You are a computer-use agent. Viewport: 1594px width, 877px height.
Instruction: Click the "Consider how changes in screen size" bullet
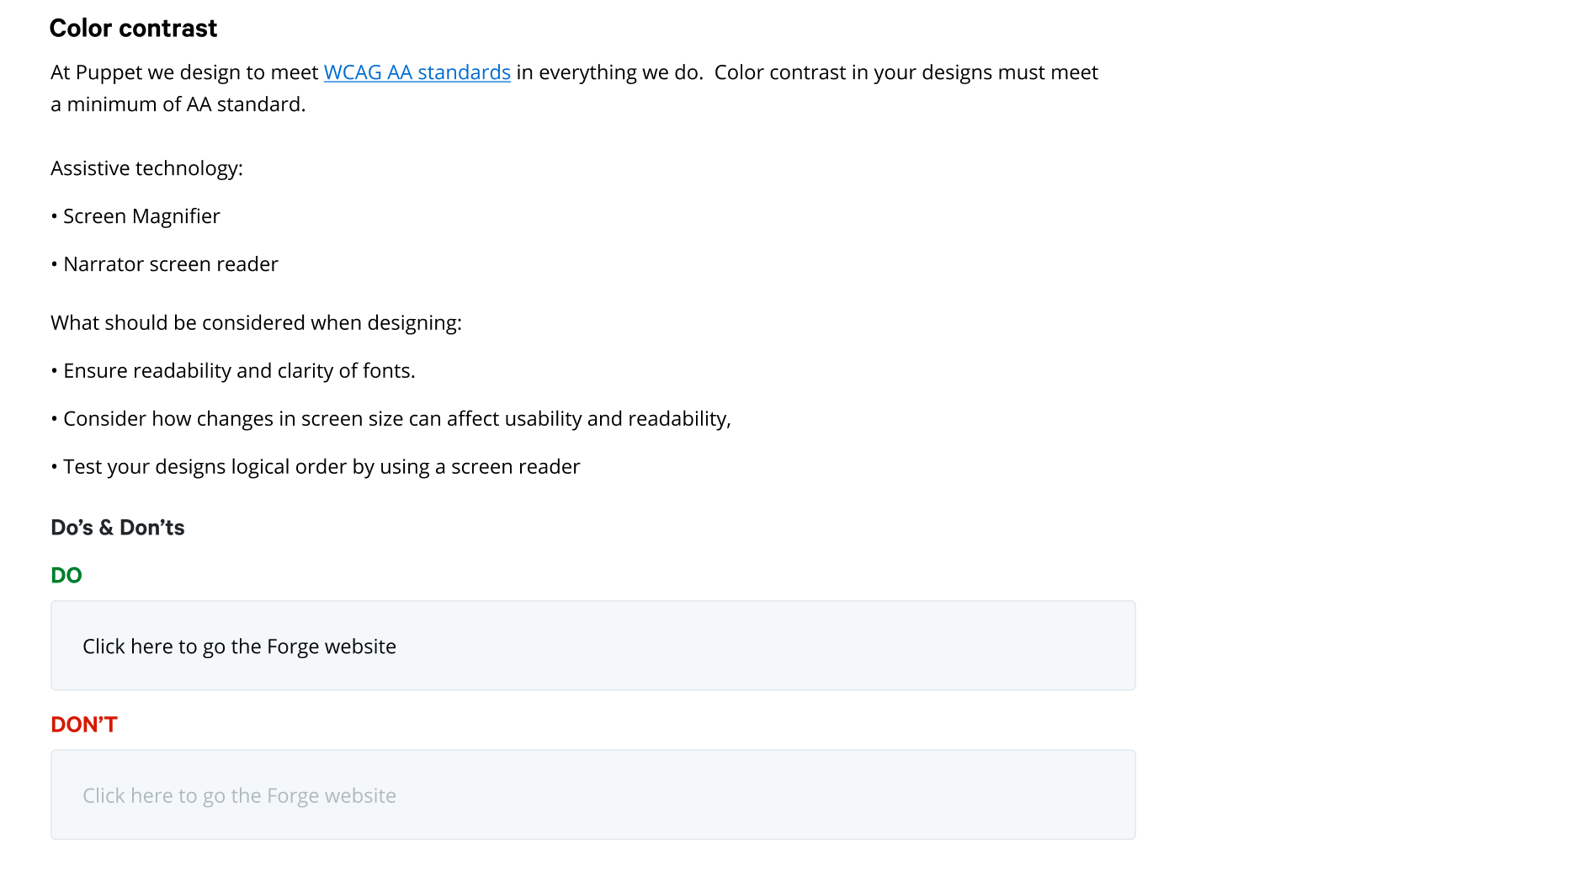coord(252,419)
